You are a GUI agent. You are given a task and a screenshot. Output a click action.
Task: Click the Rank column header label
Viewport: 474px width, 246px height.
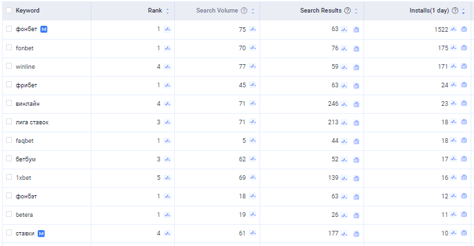pyautogui.click(x=155, y=11)
